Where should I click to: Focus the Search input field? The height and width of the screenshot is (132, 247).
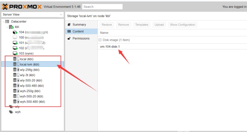[102, 7]
